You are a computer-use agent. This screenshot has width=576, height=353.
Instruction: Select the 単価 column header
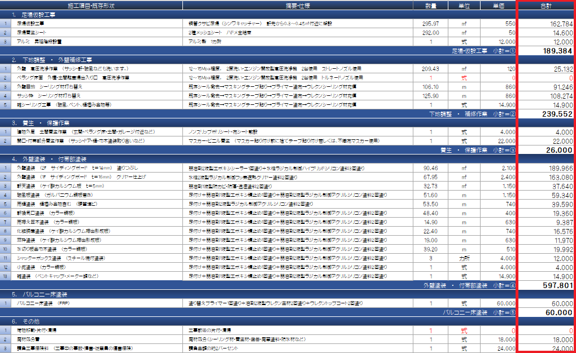498,6
